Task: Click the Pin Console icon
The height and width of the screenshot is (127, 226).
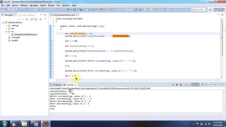Action: [202, 85]
